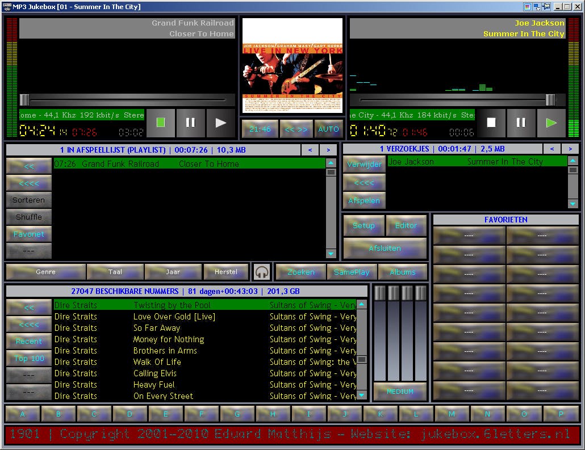Click the first Favorieten slot
The image size is (585, 450).
pos(469,235)
